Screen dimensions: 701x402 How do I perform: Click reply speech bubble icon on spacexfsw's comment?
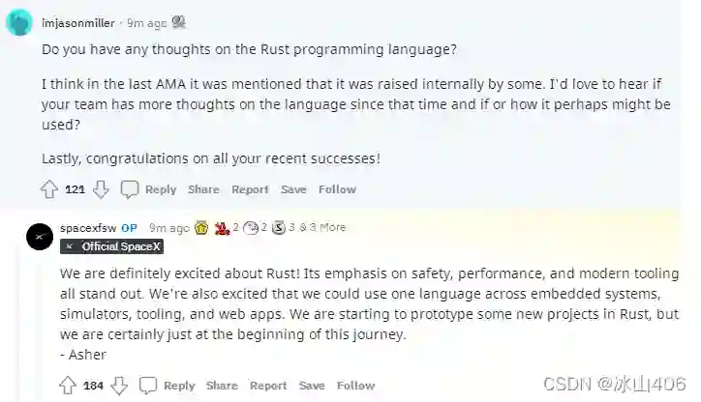[148, 386]
